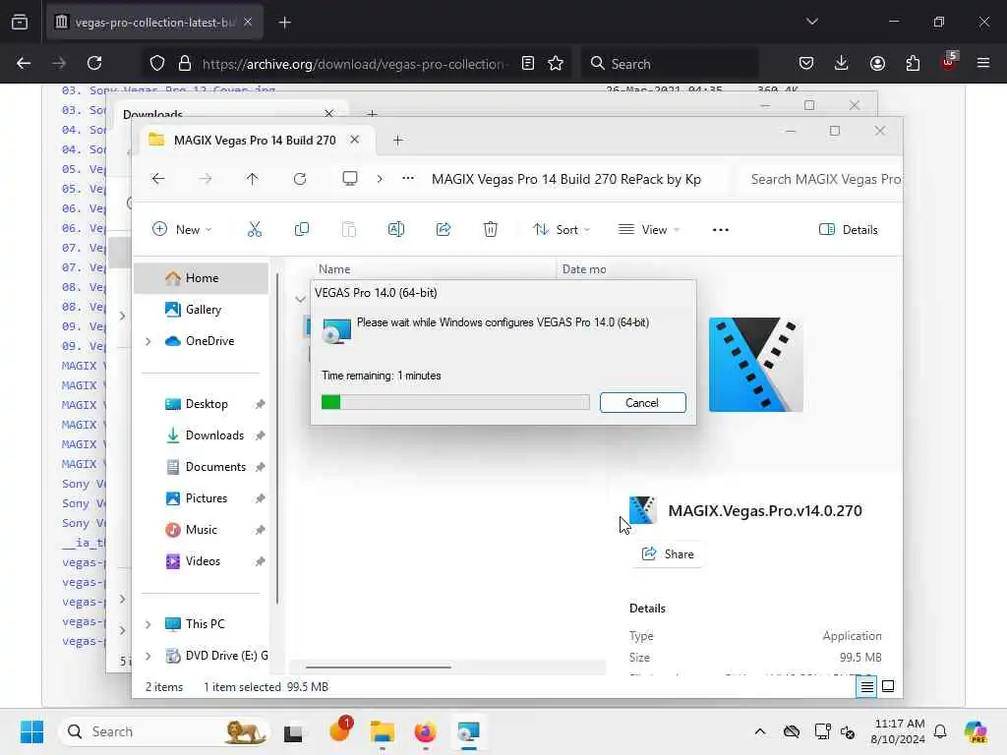This screenshot has height=755, width=1007.
Task: Open Firefox application hamburger menu
Action: (983, 63)
